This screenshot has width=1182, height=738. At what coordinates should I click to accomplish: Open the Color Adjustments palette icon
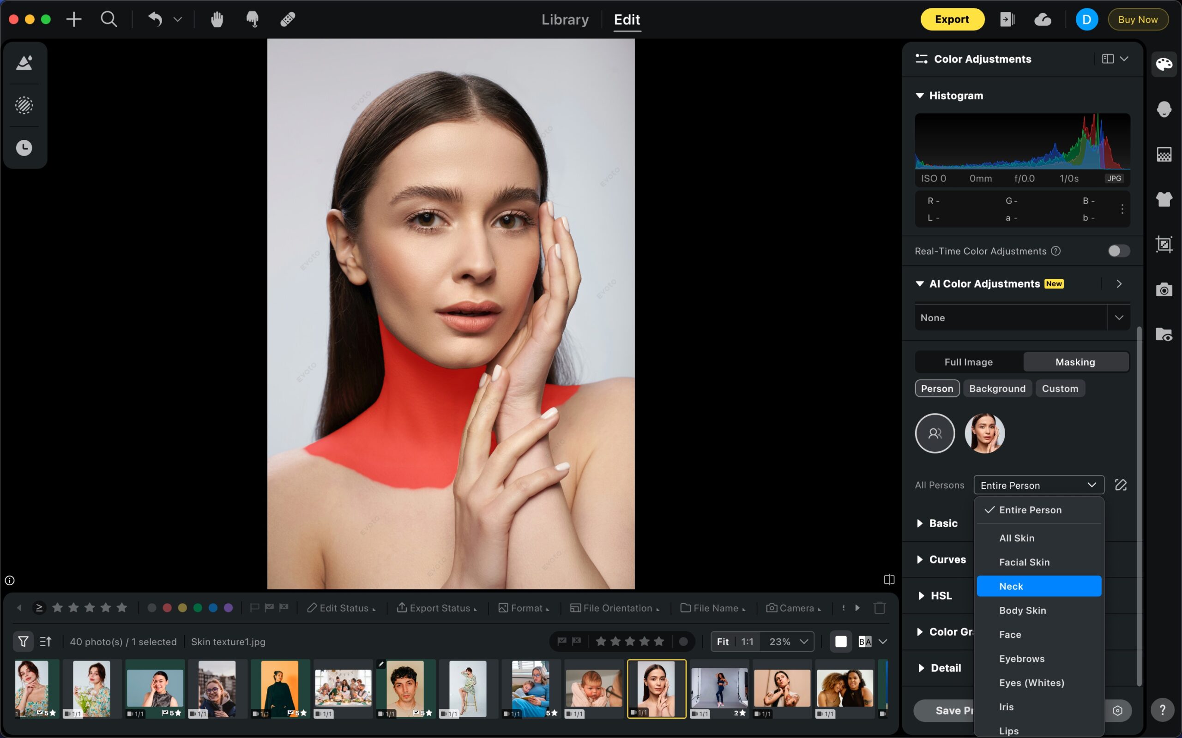click(x=1164, y=64)
